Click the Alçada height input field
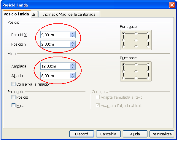Screen dimensions: 178x141 (55, 76)
